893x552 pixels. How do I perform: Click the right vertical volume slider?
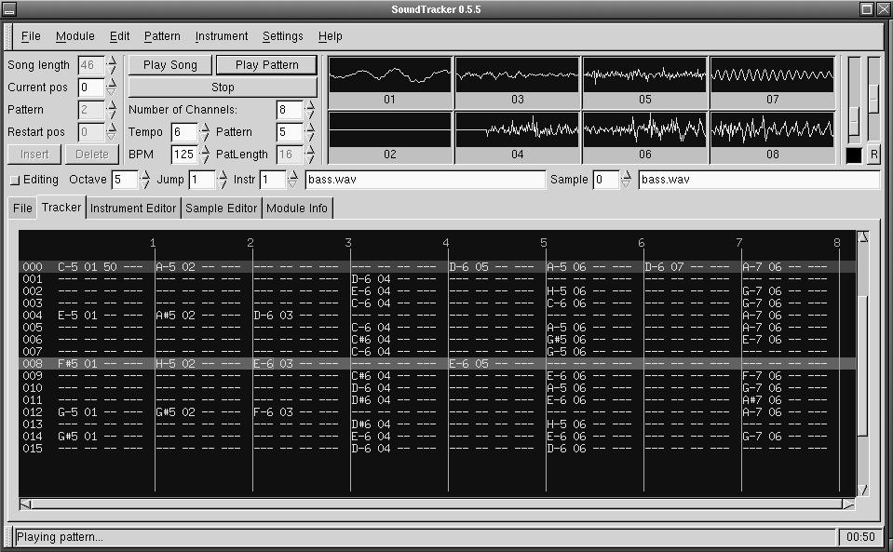873,98
